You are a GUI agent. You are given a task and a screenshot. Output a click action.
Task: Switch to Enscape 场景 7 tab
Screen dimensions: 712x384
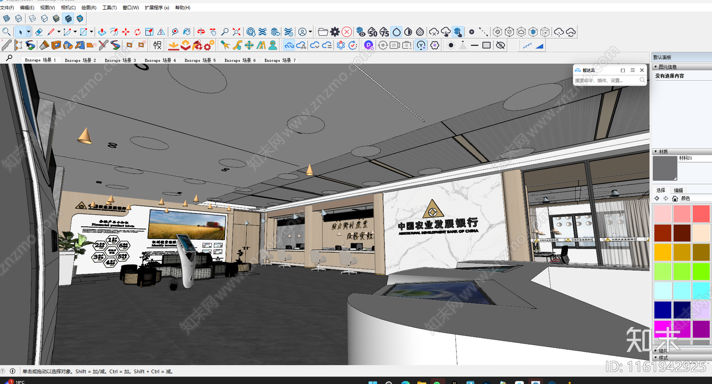(x=280, y=60)
